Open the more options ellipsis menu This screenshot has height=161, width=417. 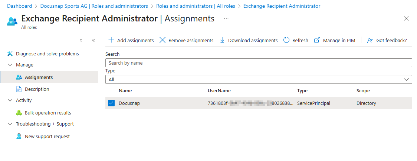[x=226, y=18]
